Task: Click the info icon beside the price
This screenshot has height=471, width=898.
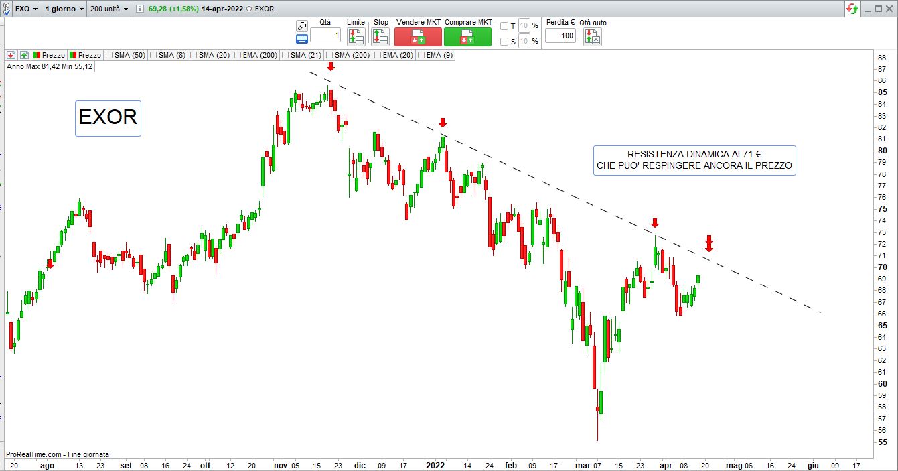Action: 139,9
